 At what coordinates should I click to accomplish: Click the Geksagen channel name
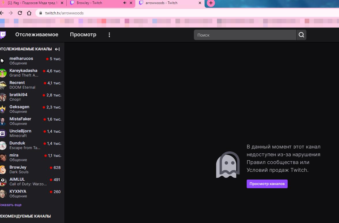tap(19, 107)
